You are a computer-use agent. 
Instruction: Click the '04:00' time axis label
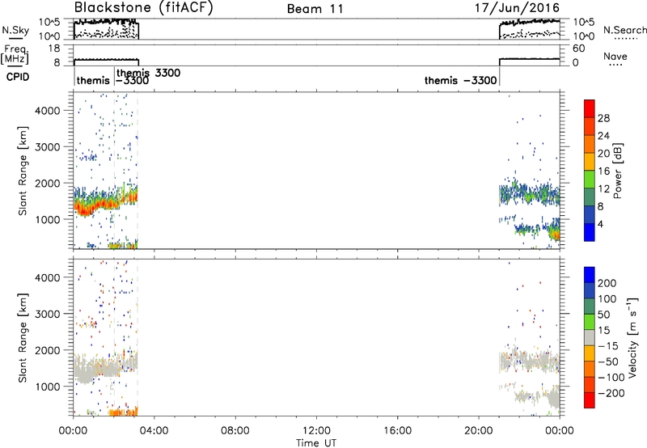tap(154, 431)
